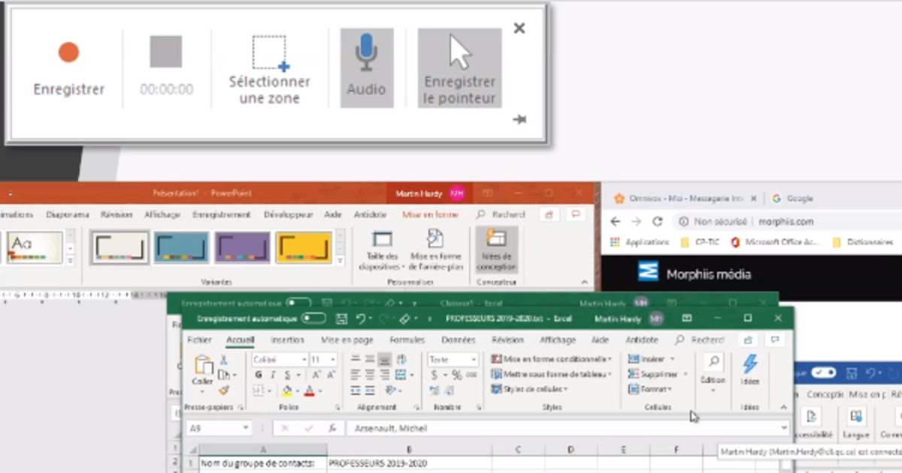
Task: Click Mise en forme de l'arrière-plan icon
Action: pyautogui.click(x=435, y=251)
